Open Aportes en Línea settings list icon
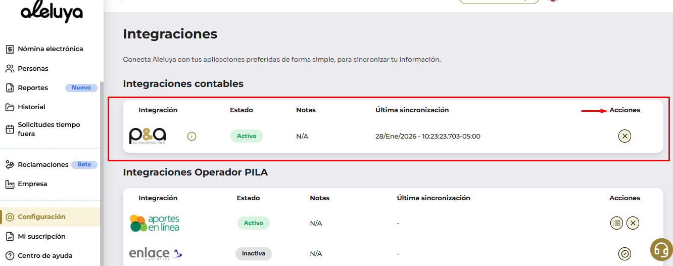 pos(616,223)
